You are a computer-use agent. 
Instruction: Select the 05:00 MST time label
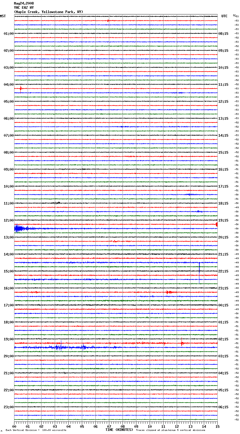click(x=9, y=102)
